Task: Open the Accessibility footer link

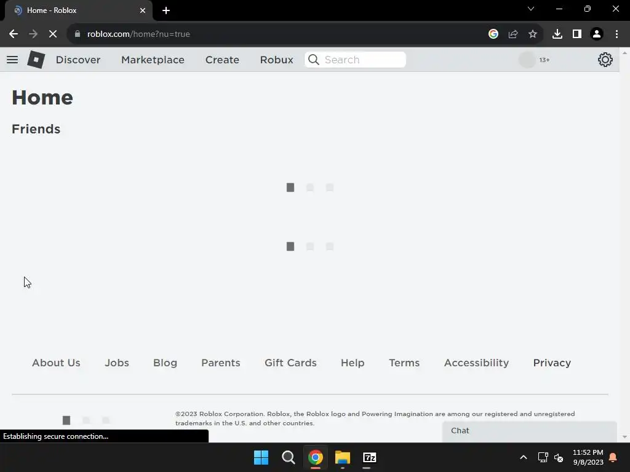Action: pos(477,363)
